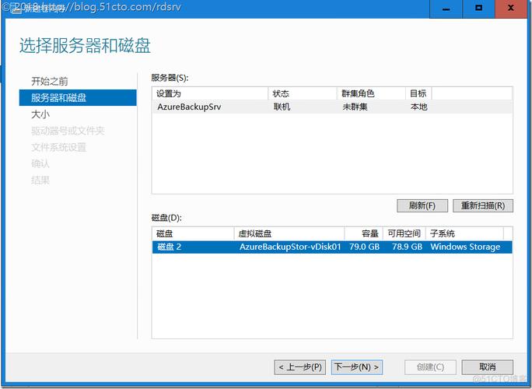The width and height of the screenshot is (532, 389).
Task: Click the 联机 status cell
Action: [x=282, y=107]
